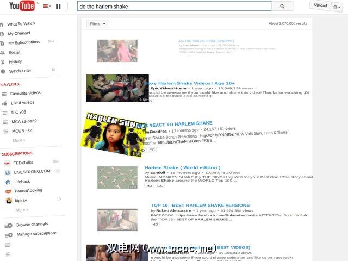Open EpicVideosHome channel of Sexy Harlem video
The height and width of the screenshot is (261, 348).
pyautogui.click(x=168, y=88)
